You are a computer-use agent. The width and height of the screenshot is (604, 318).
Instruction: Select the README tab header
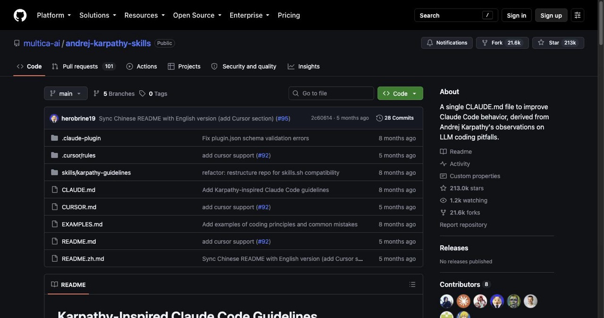[68, 284]
